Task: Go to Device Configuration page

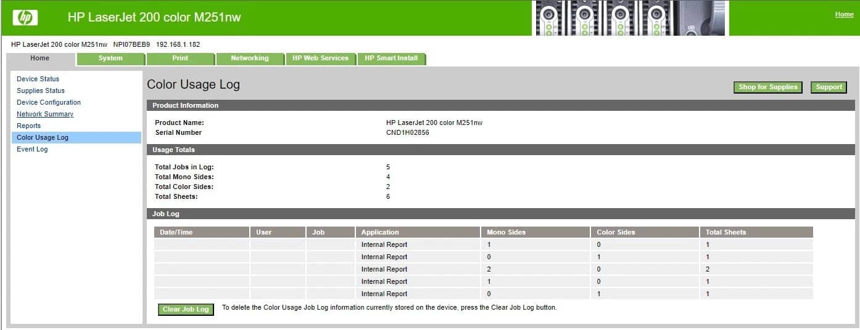Action: [49, 102]
